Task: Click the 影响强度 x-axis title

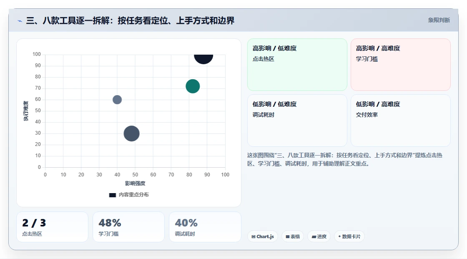Action: pyautogui.click(x=135, y=183)
